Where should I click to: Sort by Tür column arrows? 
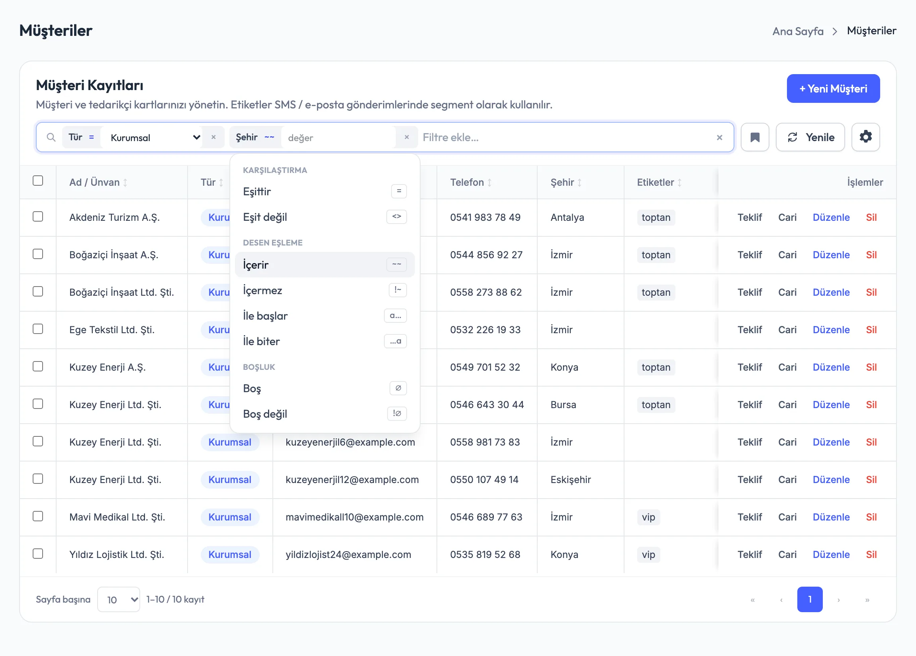(221, 183)
